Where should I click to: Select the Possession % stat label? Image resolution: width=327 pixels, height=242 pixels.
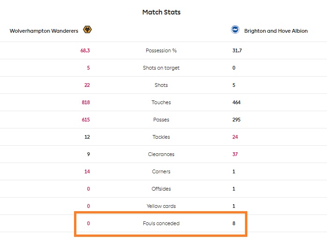tap(161, 50)
